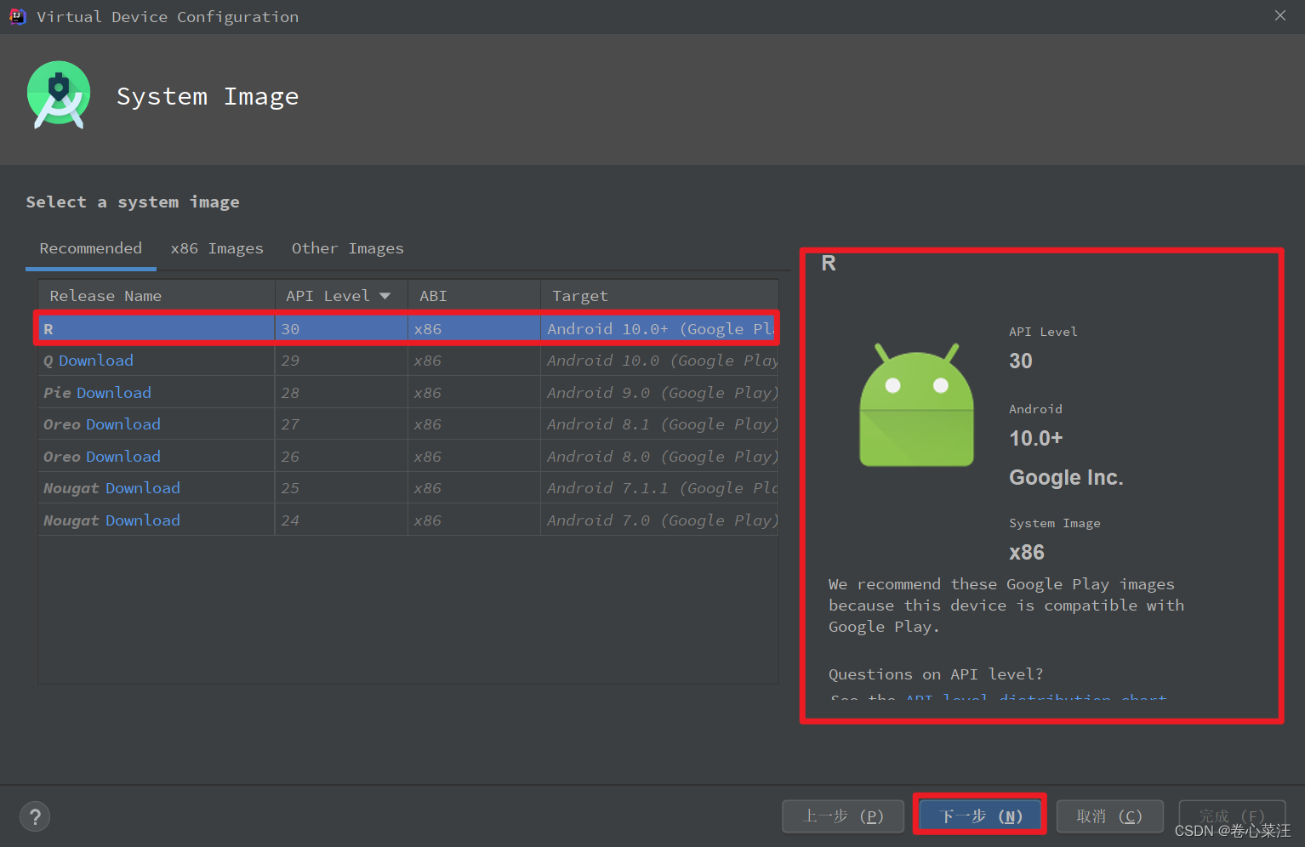The image size is (1305, 847).
Task: Download the Oreo API 26 image
Action: tap(123, 457)
